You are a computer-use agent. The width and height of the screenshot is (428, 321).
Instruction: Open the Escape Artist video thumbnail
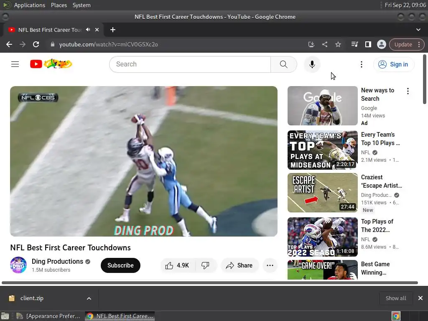(x=322, y=193)
